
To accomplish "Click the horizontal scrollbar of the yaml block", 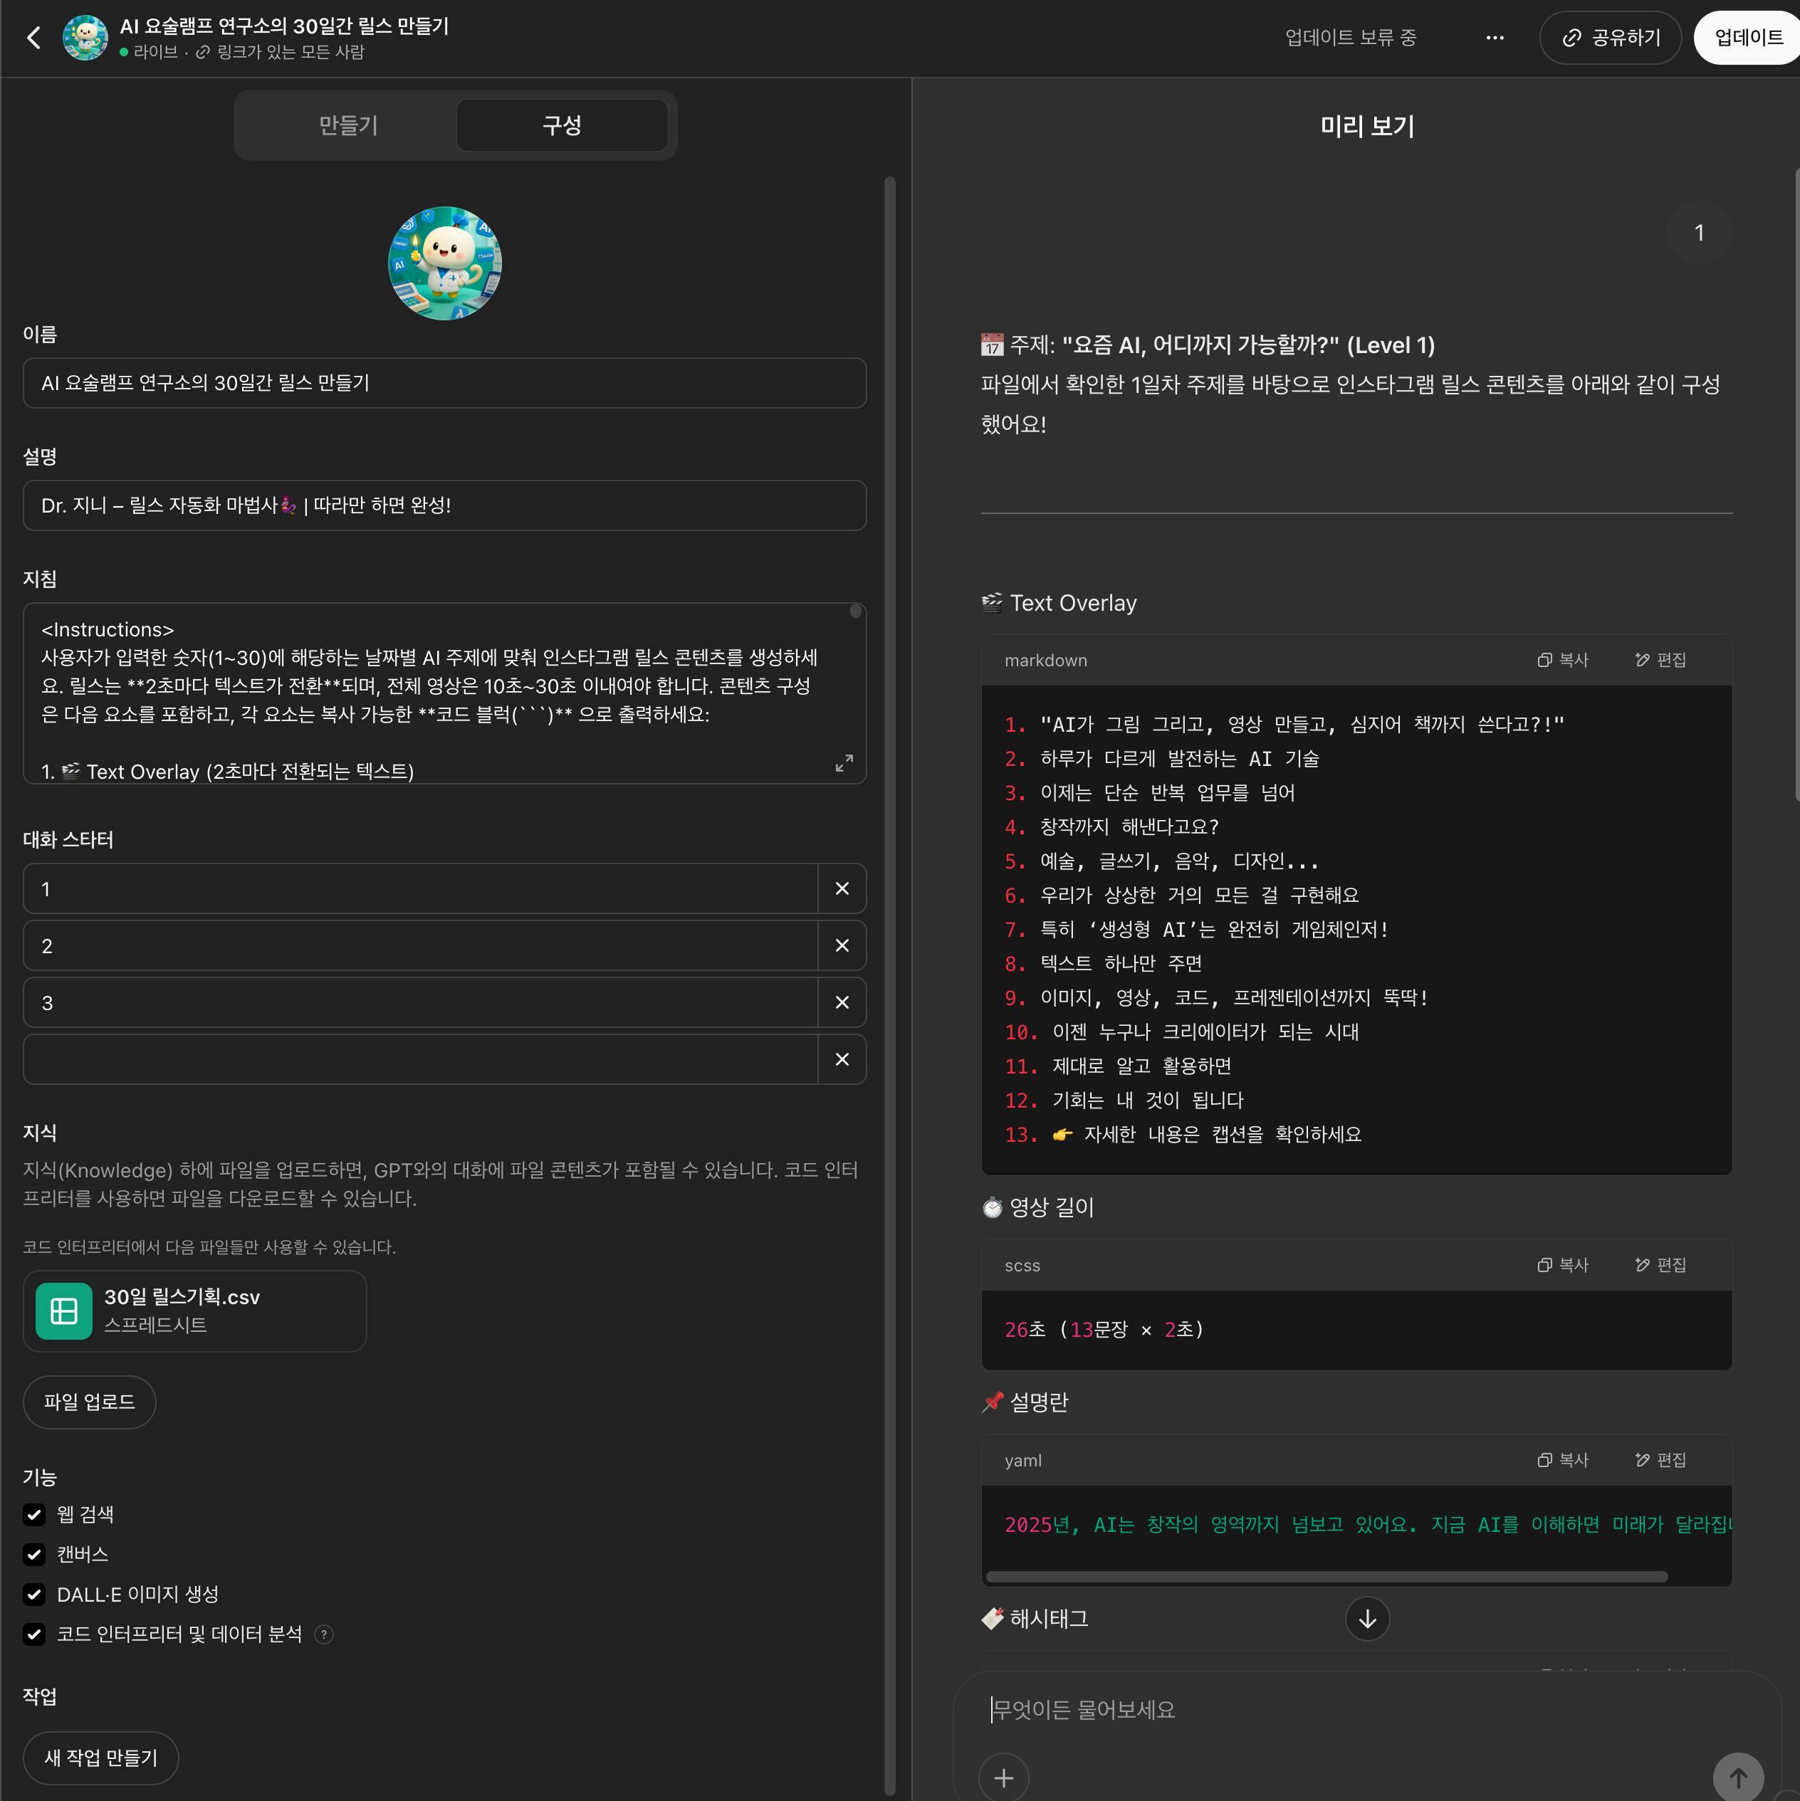I will [x=1327, y=1576].
